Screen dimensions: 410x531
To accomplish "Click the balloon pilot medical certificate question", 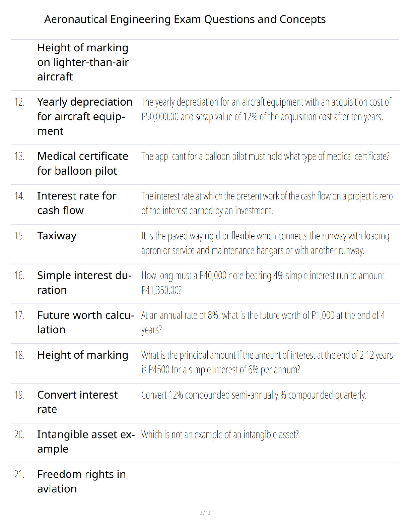I will click(x=265, y=157).
